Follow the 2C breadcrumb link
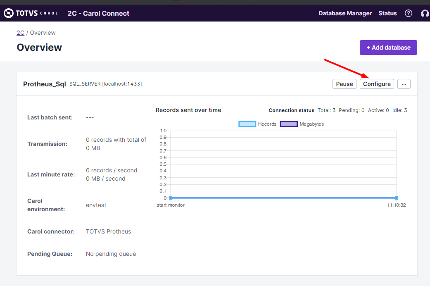430x286 pixels. pos(20,33)
